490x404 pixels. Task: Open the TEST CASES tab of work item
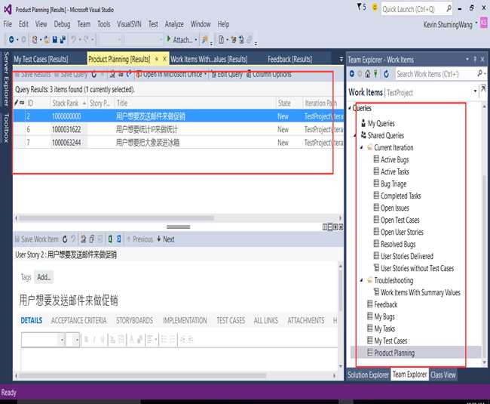(x=231, y=320)
